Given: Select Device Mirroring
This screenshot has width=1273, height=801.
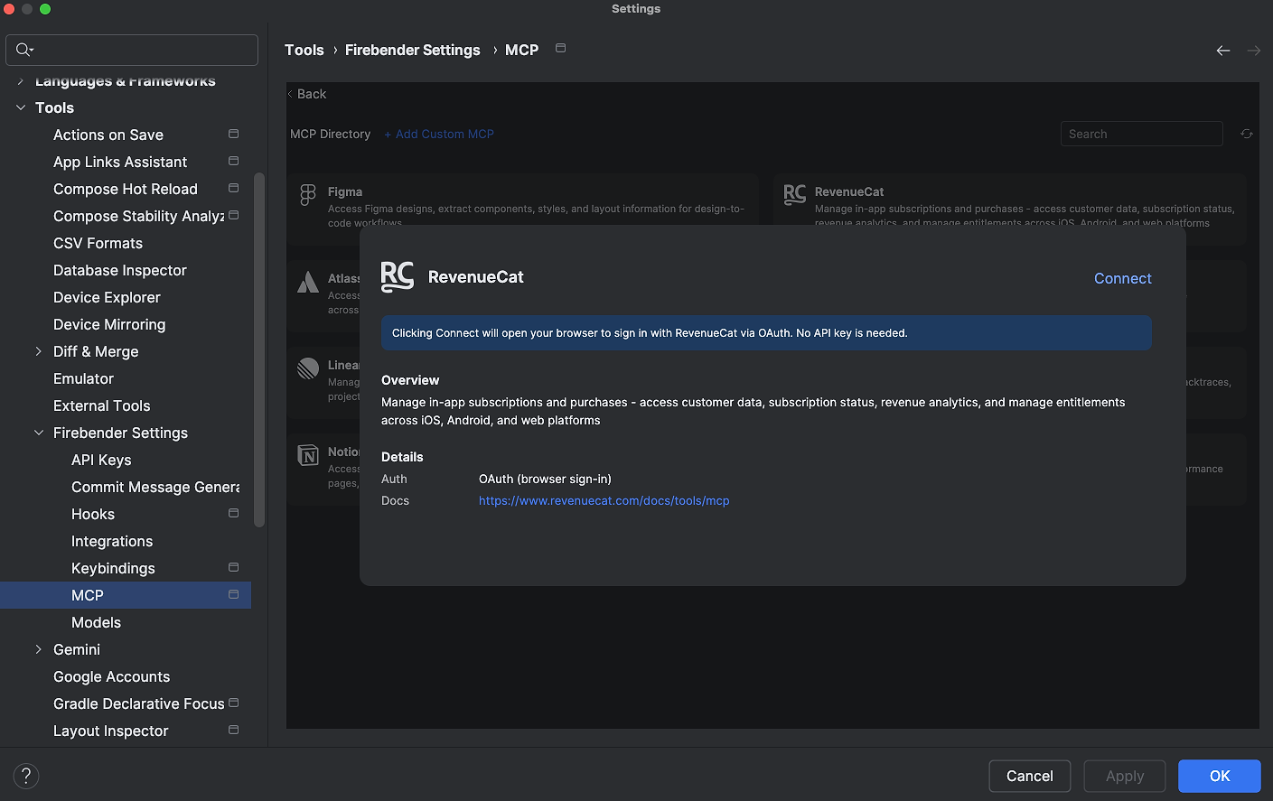Looking at the screenshot, I should coord(109,324).
